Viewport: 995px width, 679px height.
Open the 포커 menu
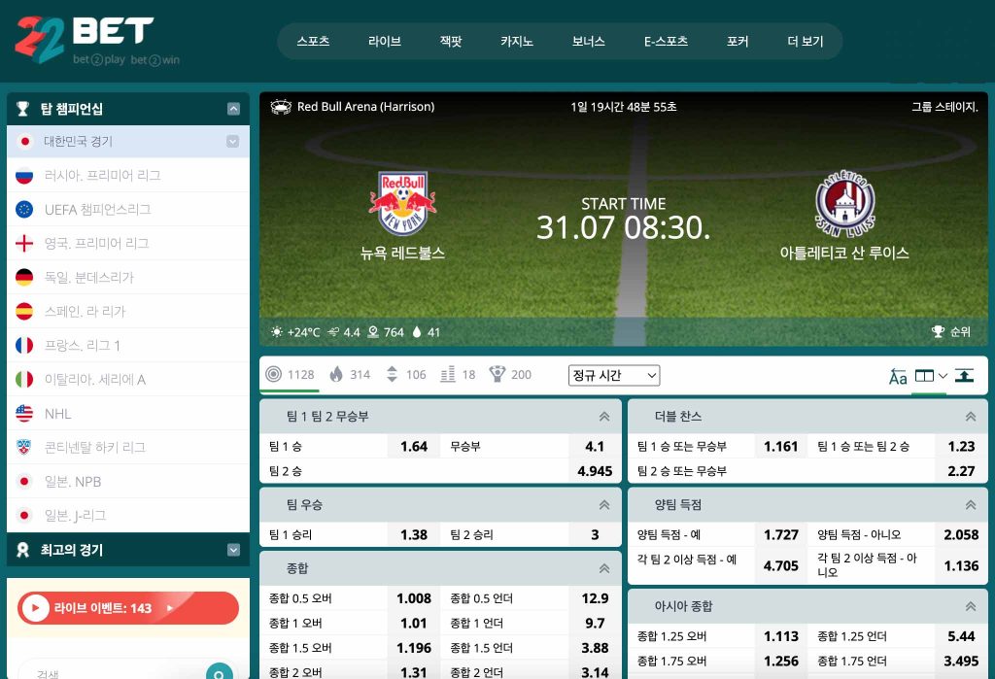738,41
